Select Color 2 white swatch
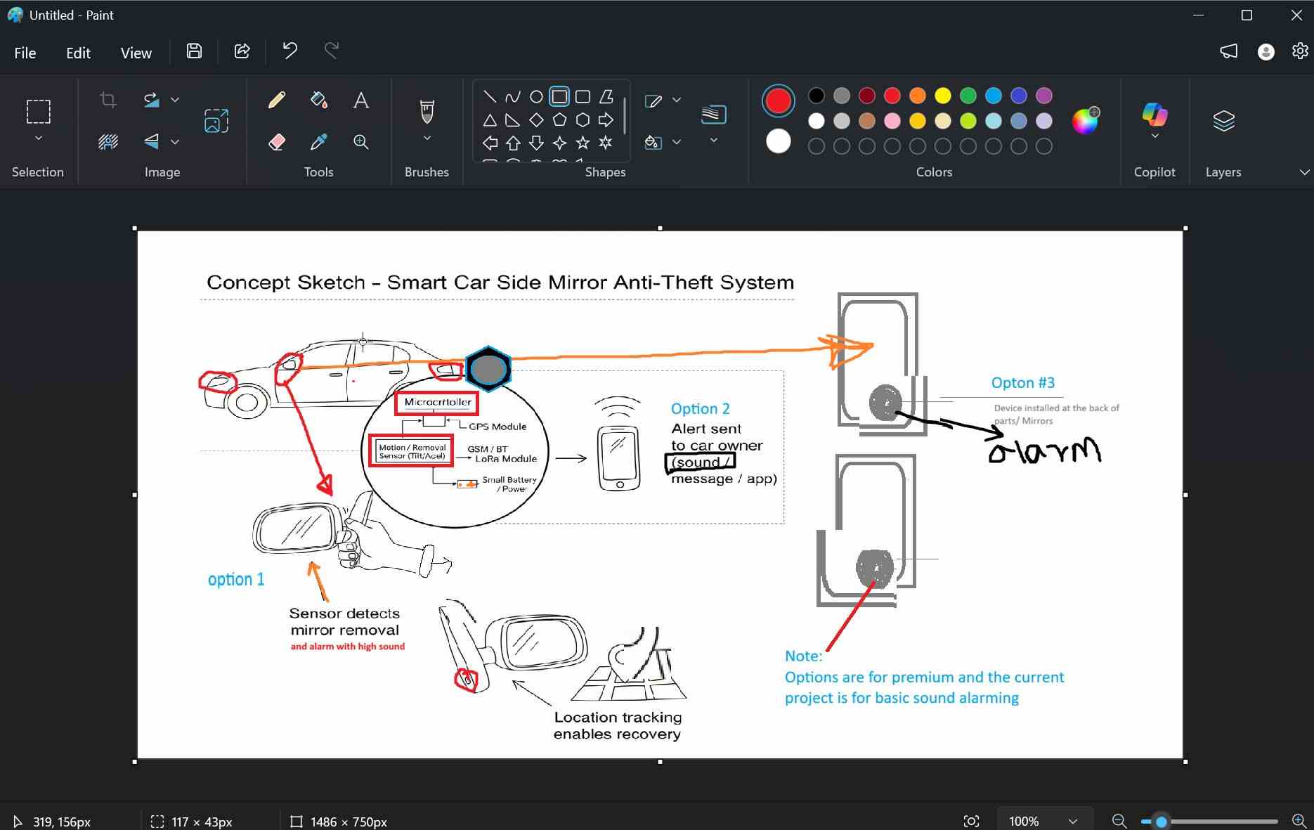 coord(778,141)
